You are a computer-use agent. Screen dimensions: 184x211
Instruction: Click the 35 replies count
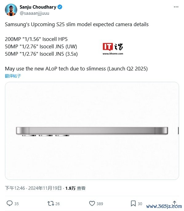17,204
